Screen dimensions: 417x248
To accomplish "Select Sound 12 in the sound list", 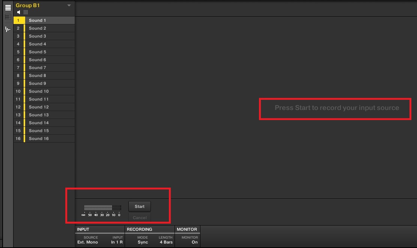I will coord(39,107).
